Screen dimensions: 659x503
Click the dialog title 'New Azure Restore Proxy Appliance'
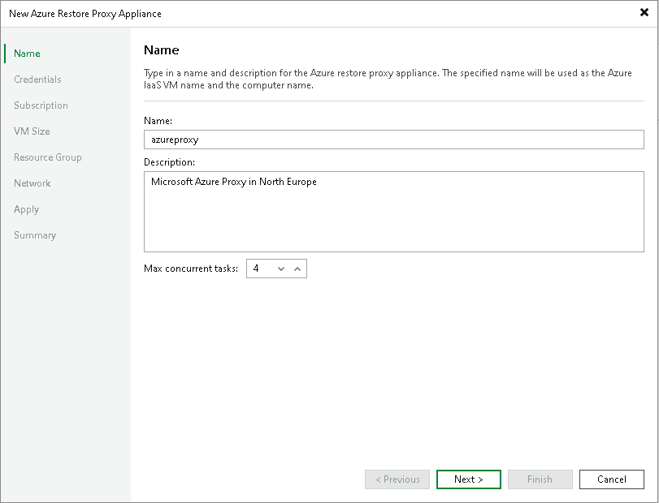pyautogui.click(x=85, y=14)
